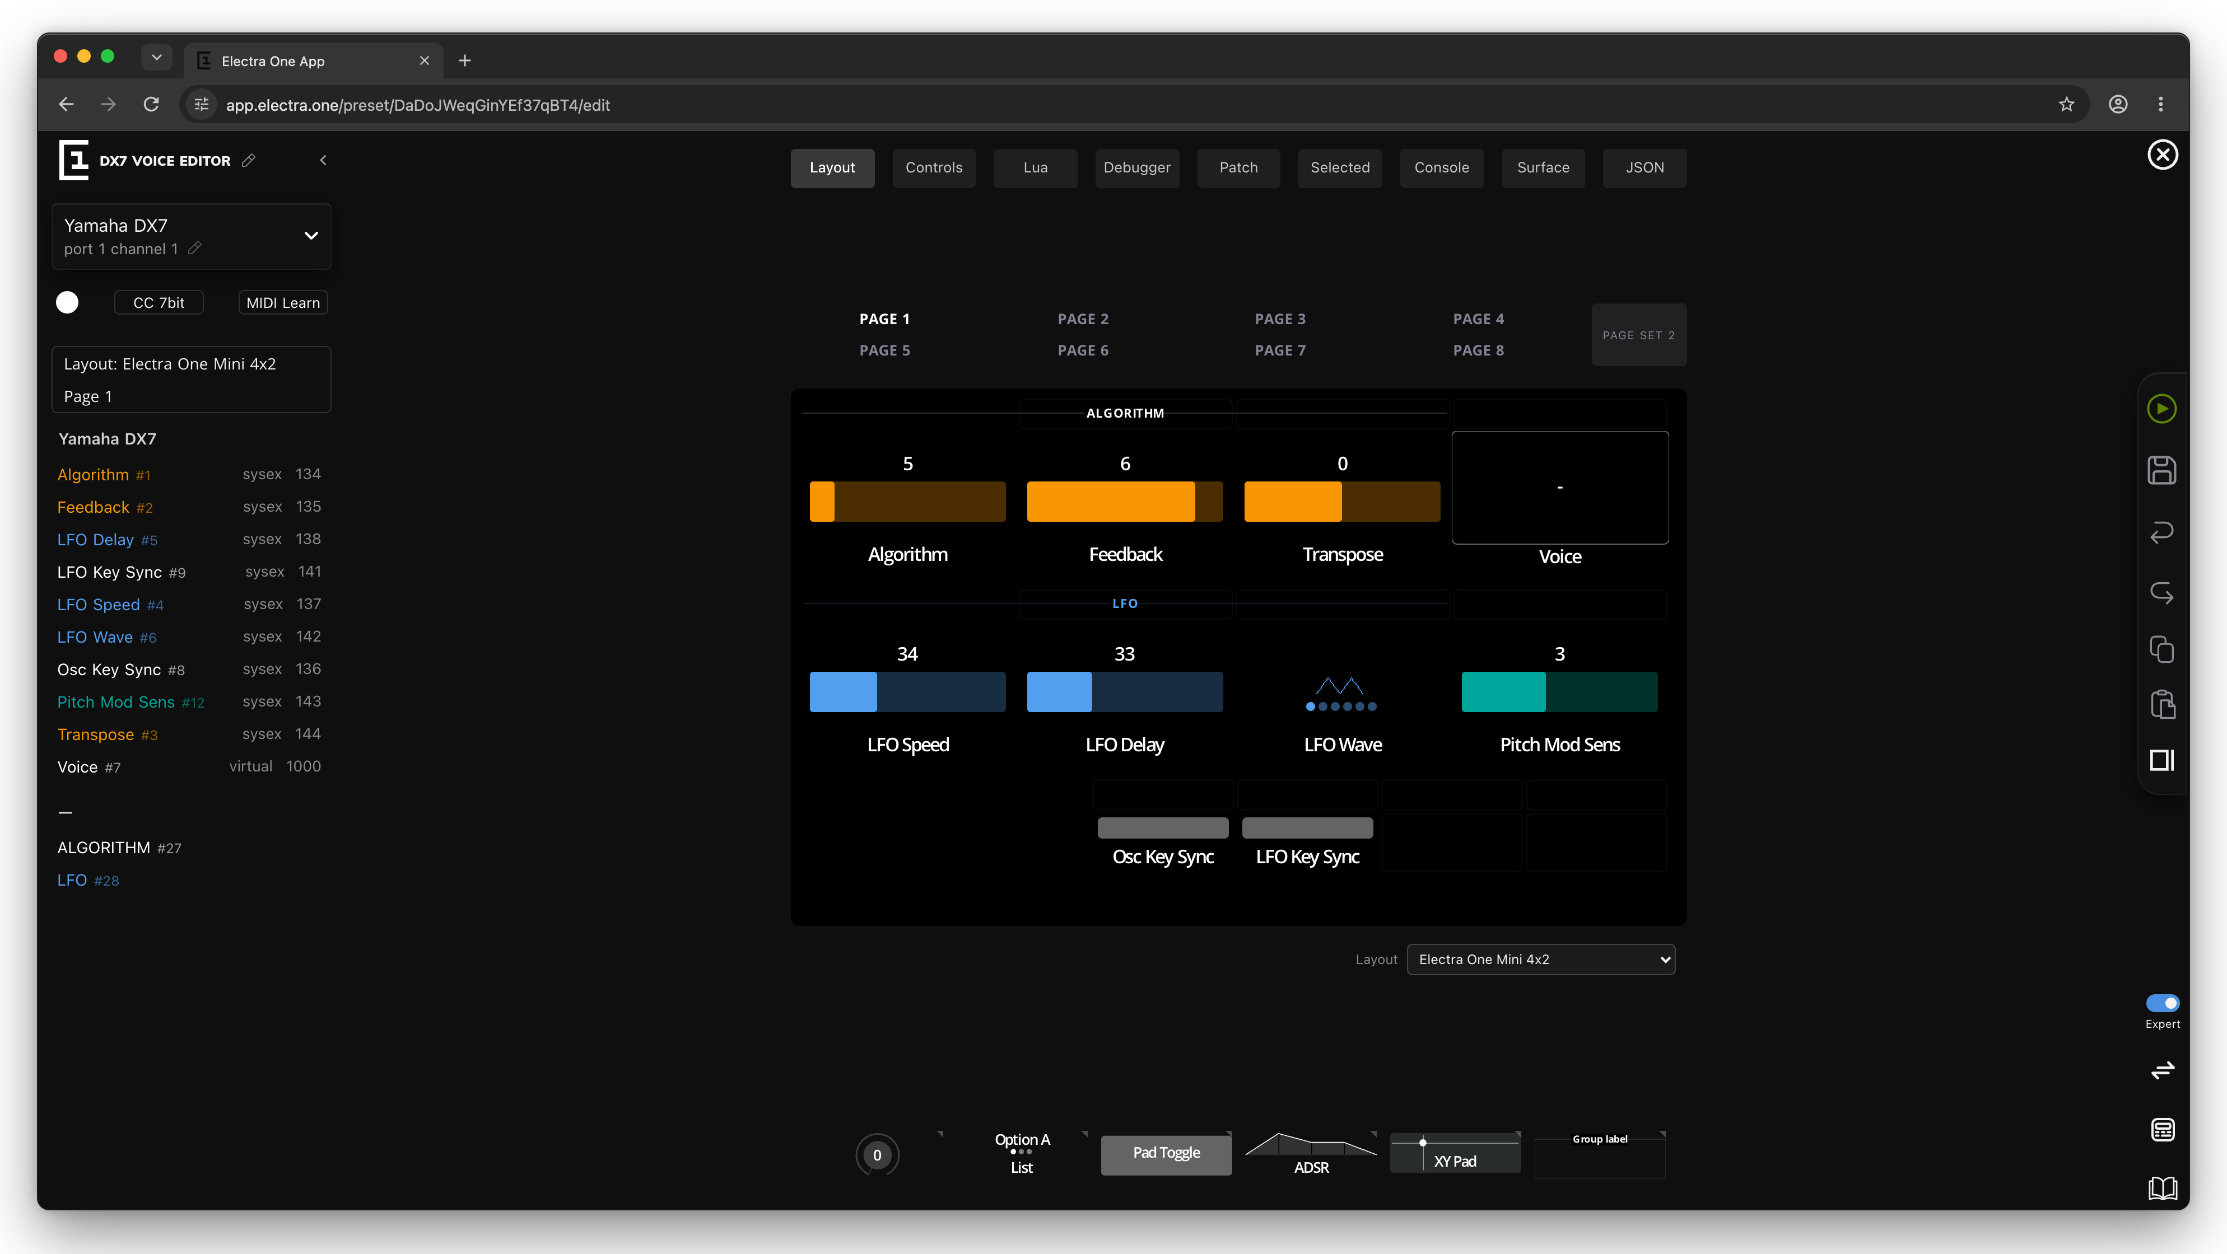Click the undo arrow icon
The height and width of the screenshot is (1254, 2227).
2161,531
